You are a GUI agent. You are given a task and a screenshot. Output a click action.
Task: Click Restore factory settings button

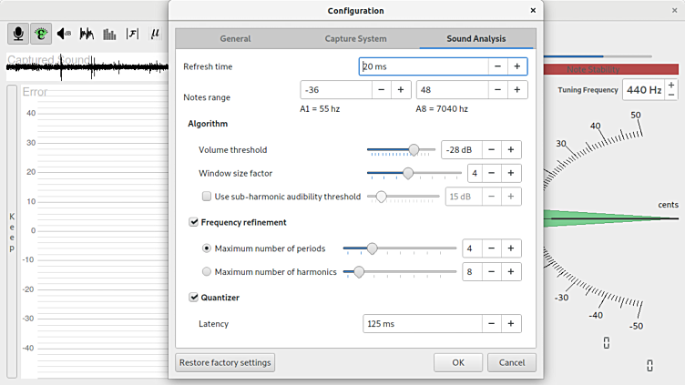coord(225,362)
